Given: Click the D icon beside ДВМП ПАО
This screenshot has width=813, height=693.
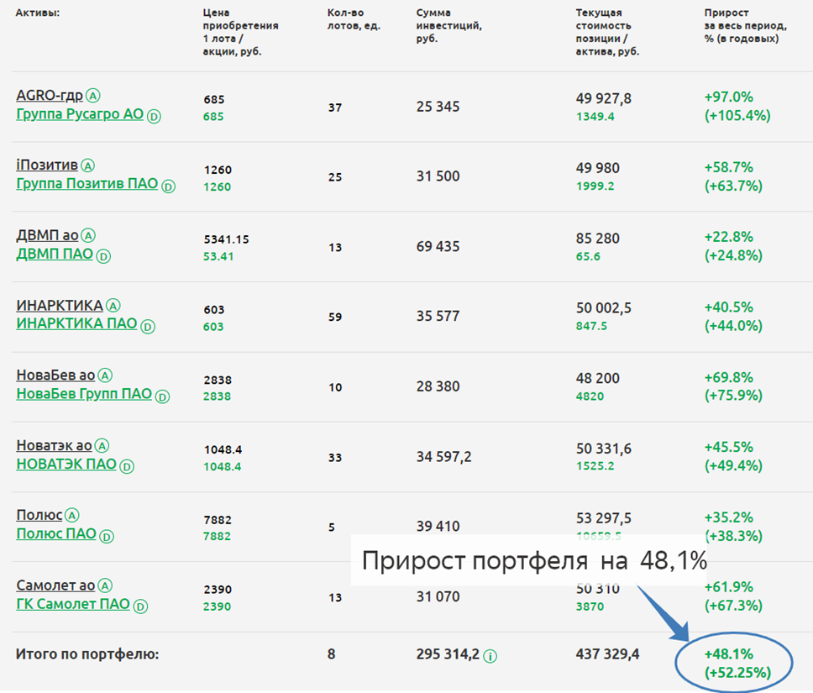Looking at the screenshot, I should [105, 256].
